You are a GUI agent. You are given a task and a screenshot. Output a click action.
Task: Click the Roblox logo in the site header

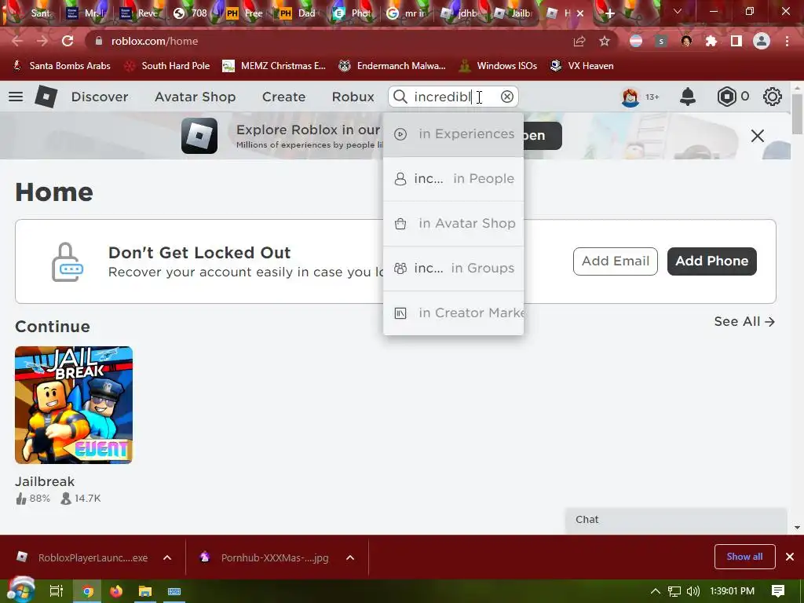(46, 97)
